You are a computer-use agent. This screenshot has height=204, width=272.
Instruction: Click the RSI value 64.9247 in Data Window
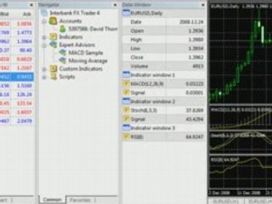(x=195, y=137)
